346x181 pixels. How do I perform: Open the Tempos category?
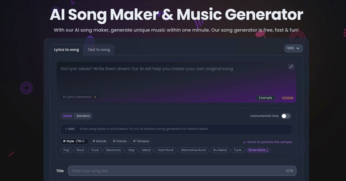pos(141,141)
